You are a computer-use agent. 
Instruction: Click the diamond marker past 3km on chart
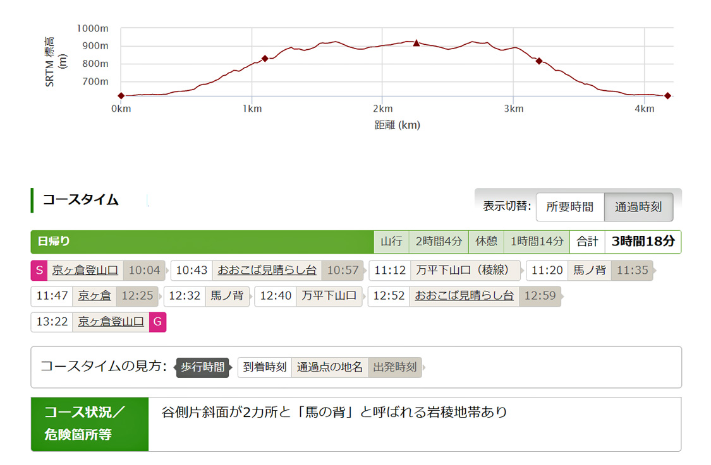tap(539, 61)
